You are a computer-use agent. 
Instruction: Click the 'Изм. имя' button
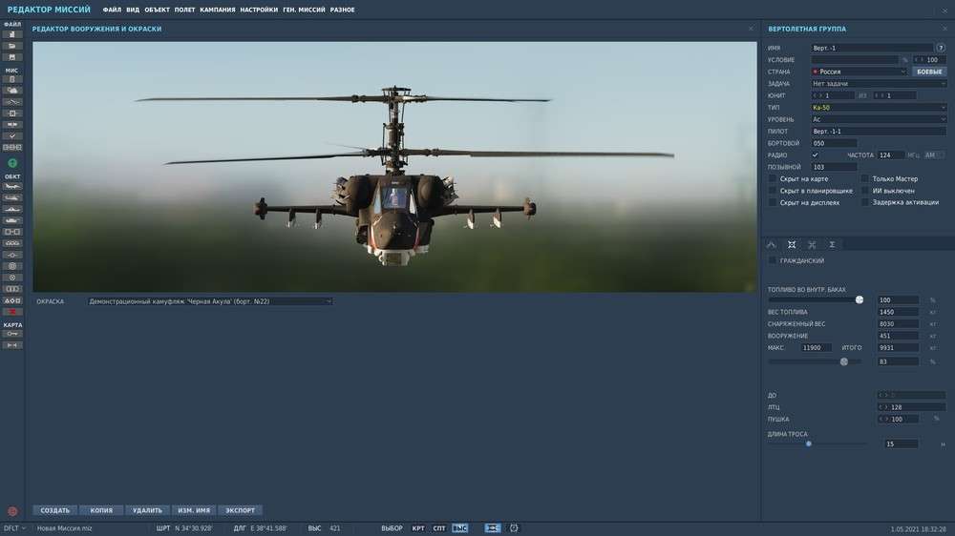(x=194, y=510)
